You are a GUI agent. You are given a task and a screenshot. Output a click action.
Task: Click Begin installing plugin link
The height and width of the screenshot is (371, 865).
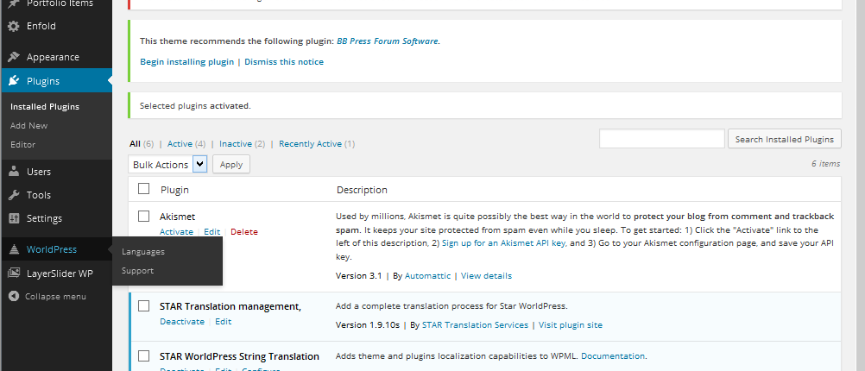(186, 62)
